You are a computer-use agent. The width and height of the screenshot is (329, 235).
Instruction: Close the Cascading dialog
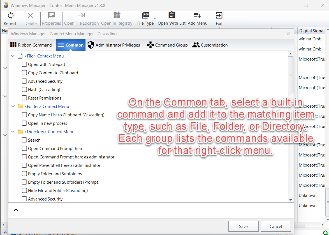(x=288, y=34)
